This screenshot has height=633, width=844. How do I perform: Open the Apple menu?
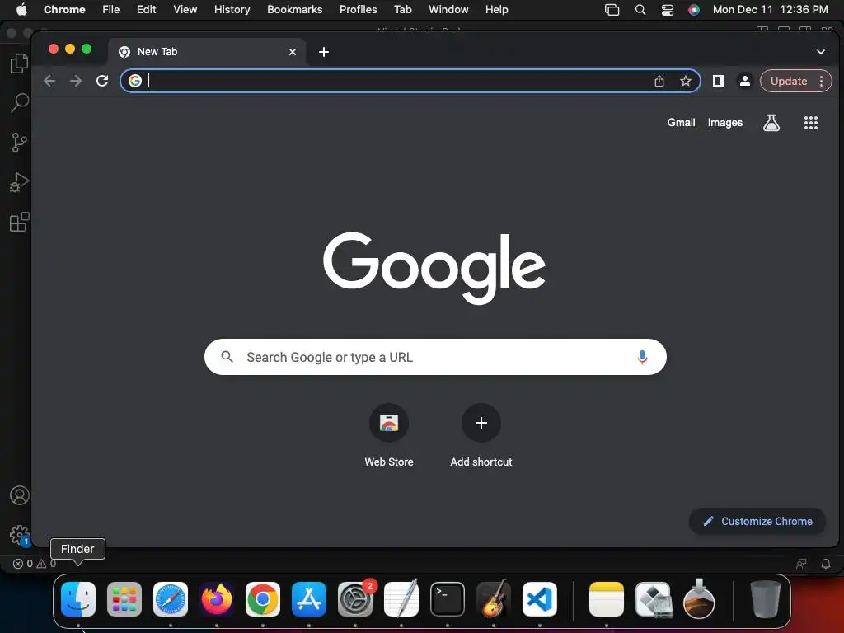(x=21, y=10)
